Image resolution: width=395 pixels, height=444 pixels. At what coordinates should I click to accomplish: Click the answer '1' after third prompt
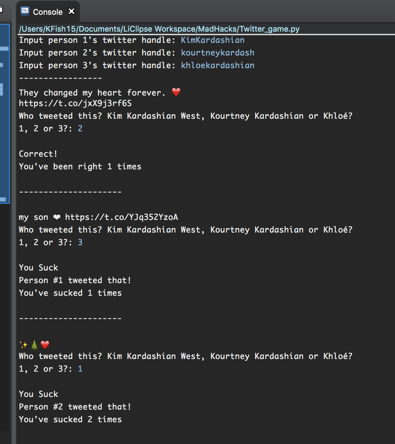[x=80, y=369]
